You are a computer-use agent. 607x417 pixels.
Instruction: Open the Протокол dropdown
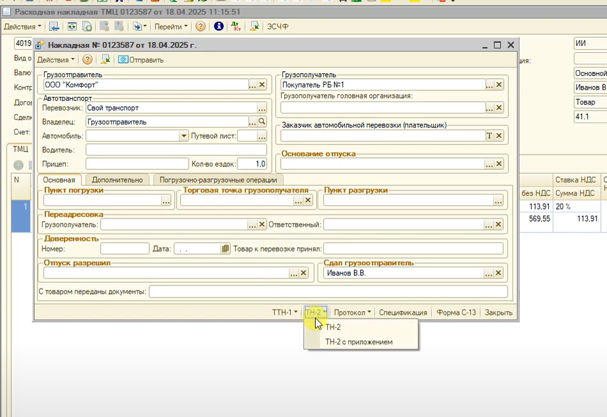pyautogui.click(x=352, y=312)
